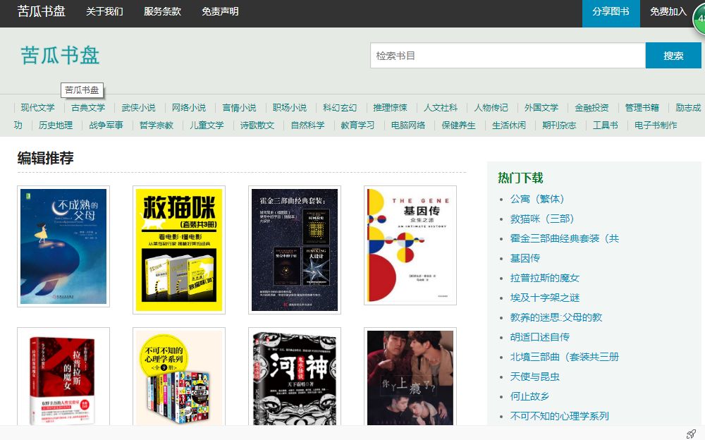
Task: Open 霍金三部曲经典套装 link in 热门下载
Action: [x=565, y=238]
